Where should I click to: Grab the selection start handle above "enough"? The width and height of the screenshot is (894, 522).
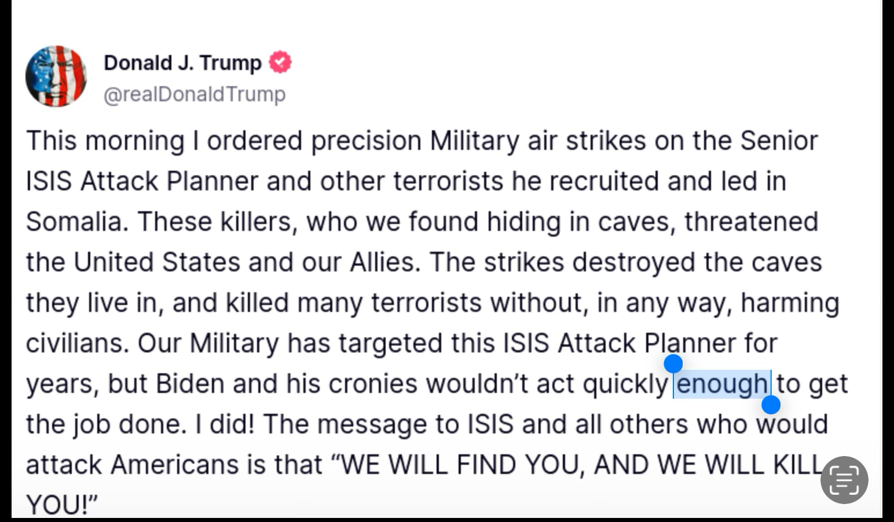pyautogui.click(x=673, y=364)
